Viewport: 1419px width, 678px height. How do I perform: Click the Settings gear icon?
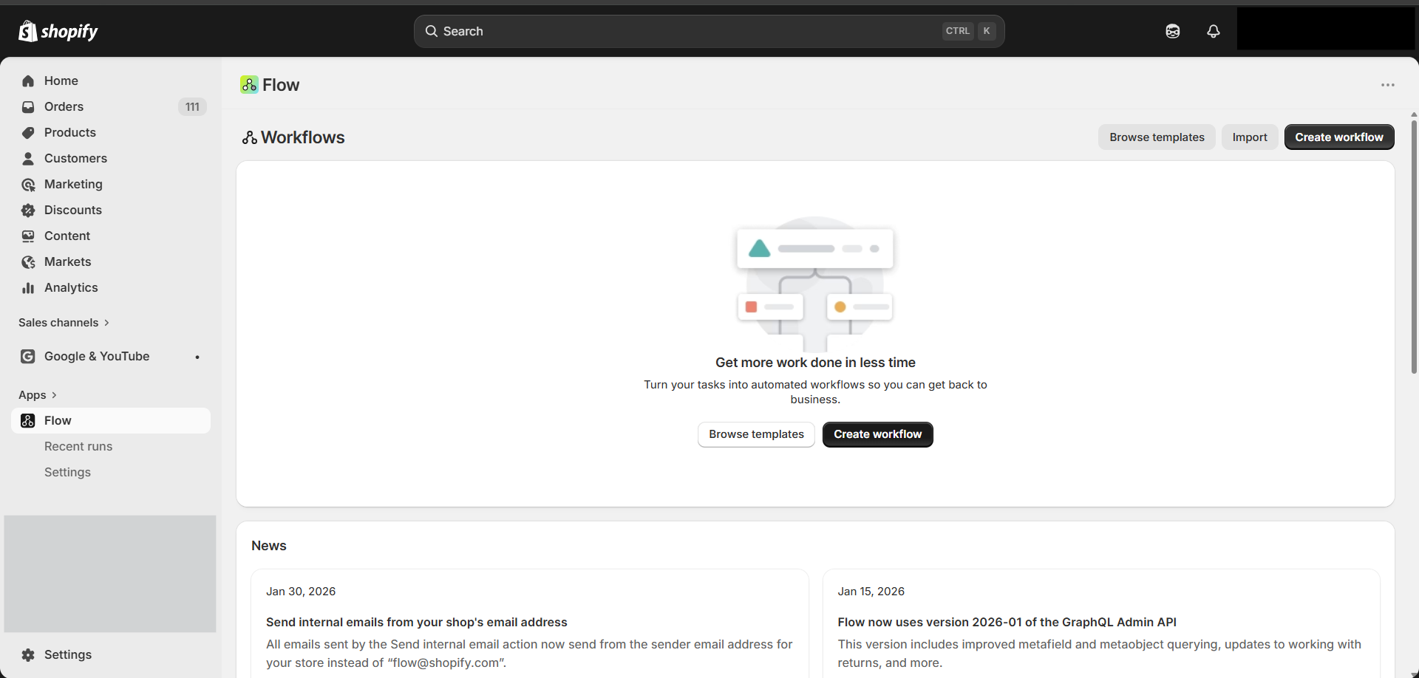tap(28, 655)
